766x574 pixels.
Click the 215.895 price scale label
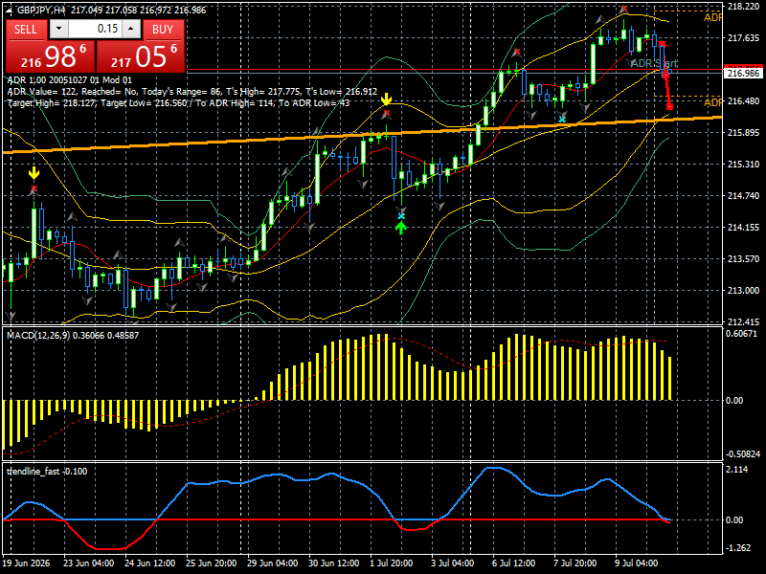click(744, 133)
